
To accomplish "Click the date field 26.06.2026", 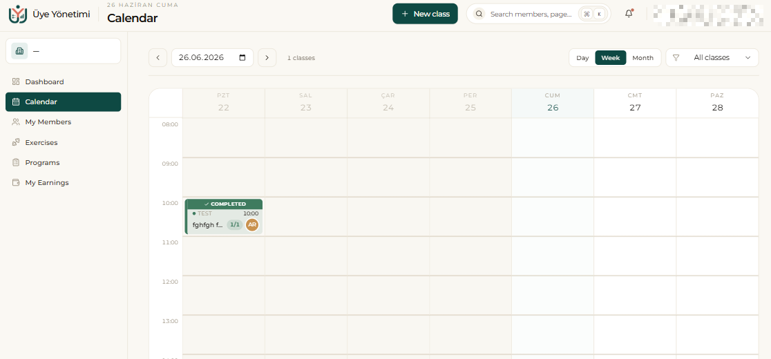I will click(212, 57).
